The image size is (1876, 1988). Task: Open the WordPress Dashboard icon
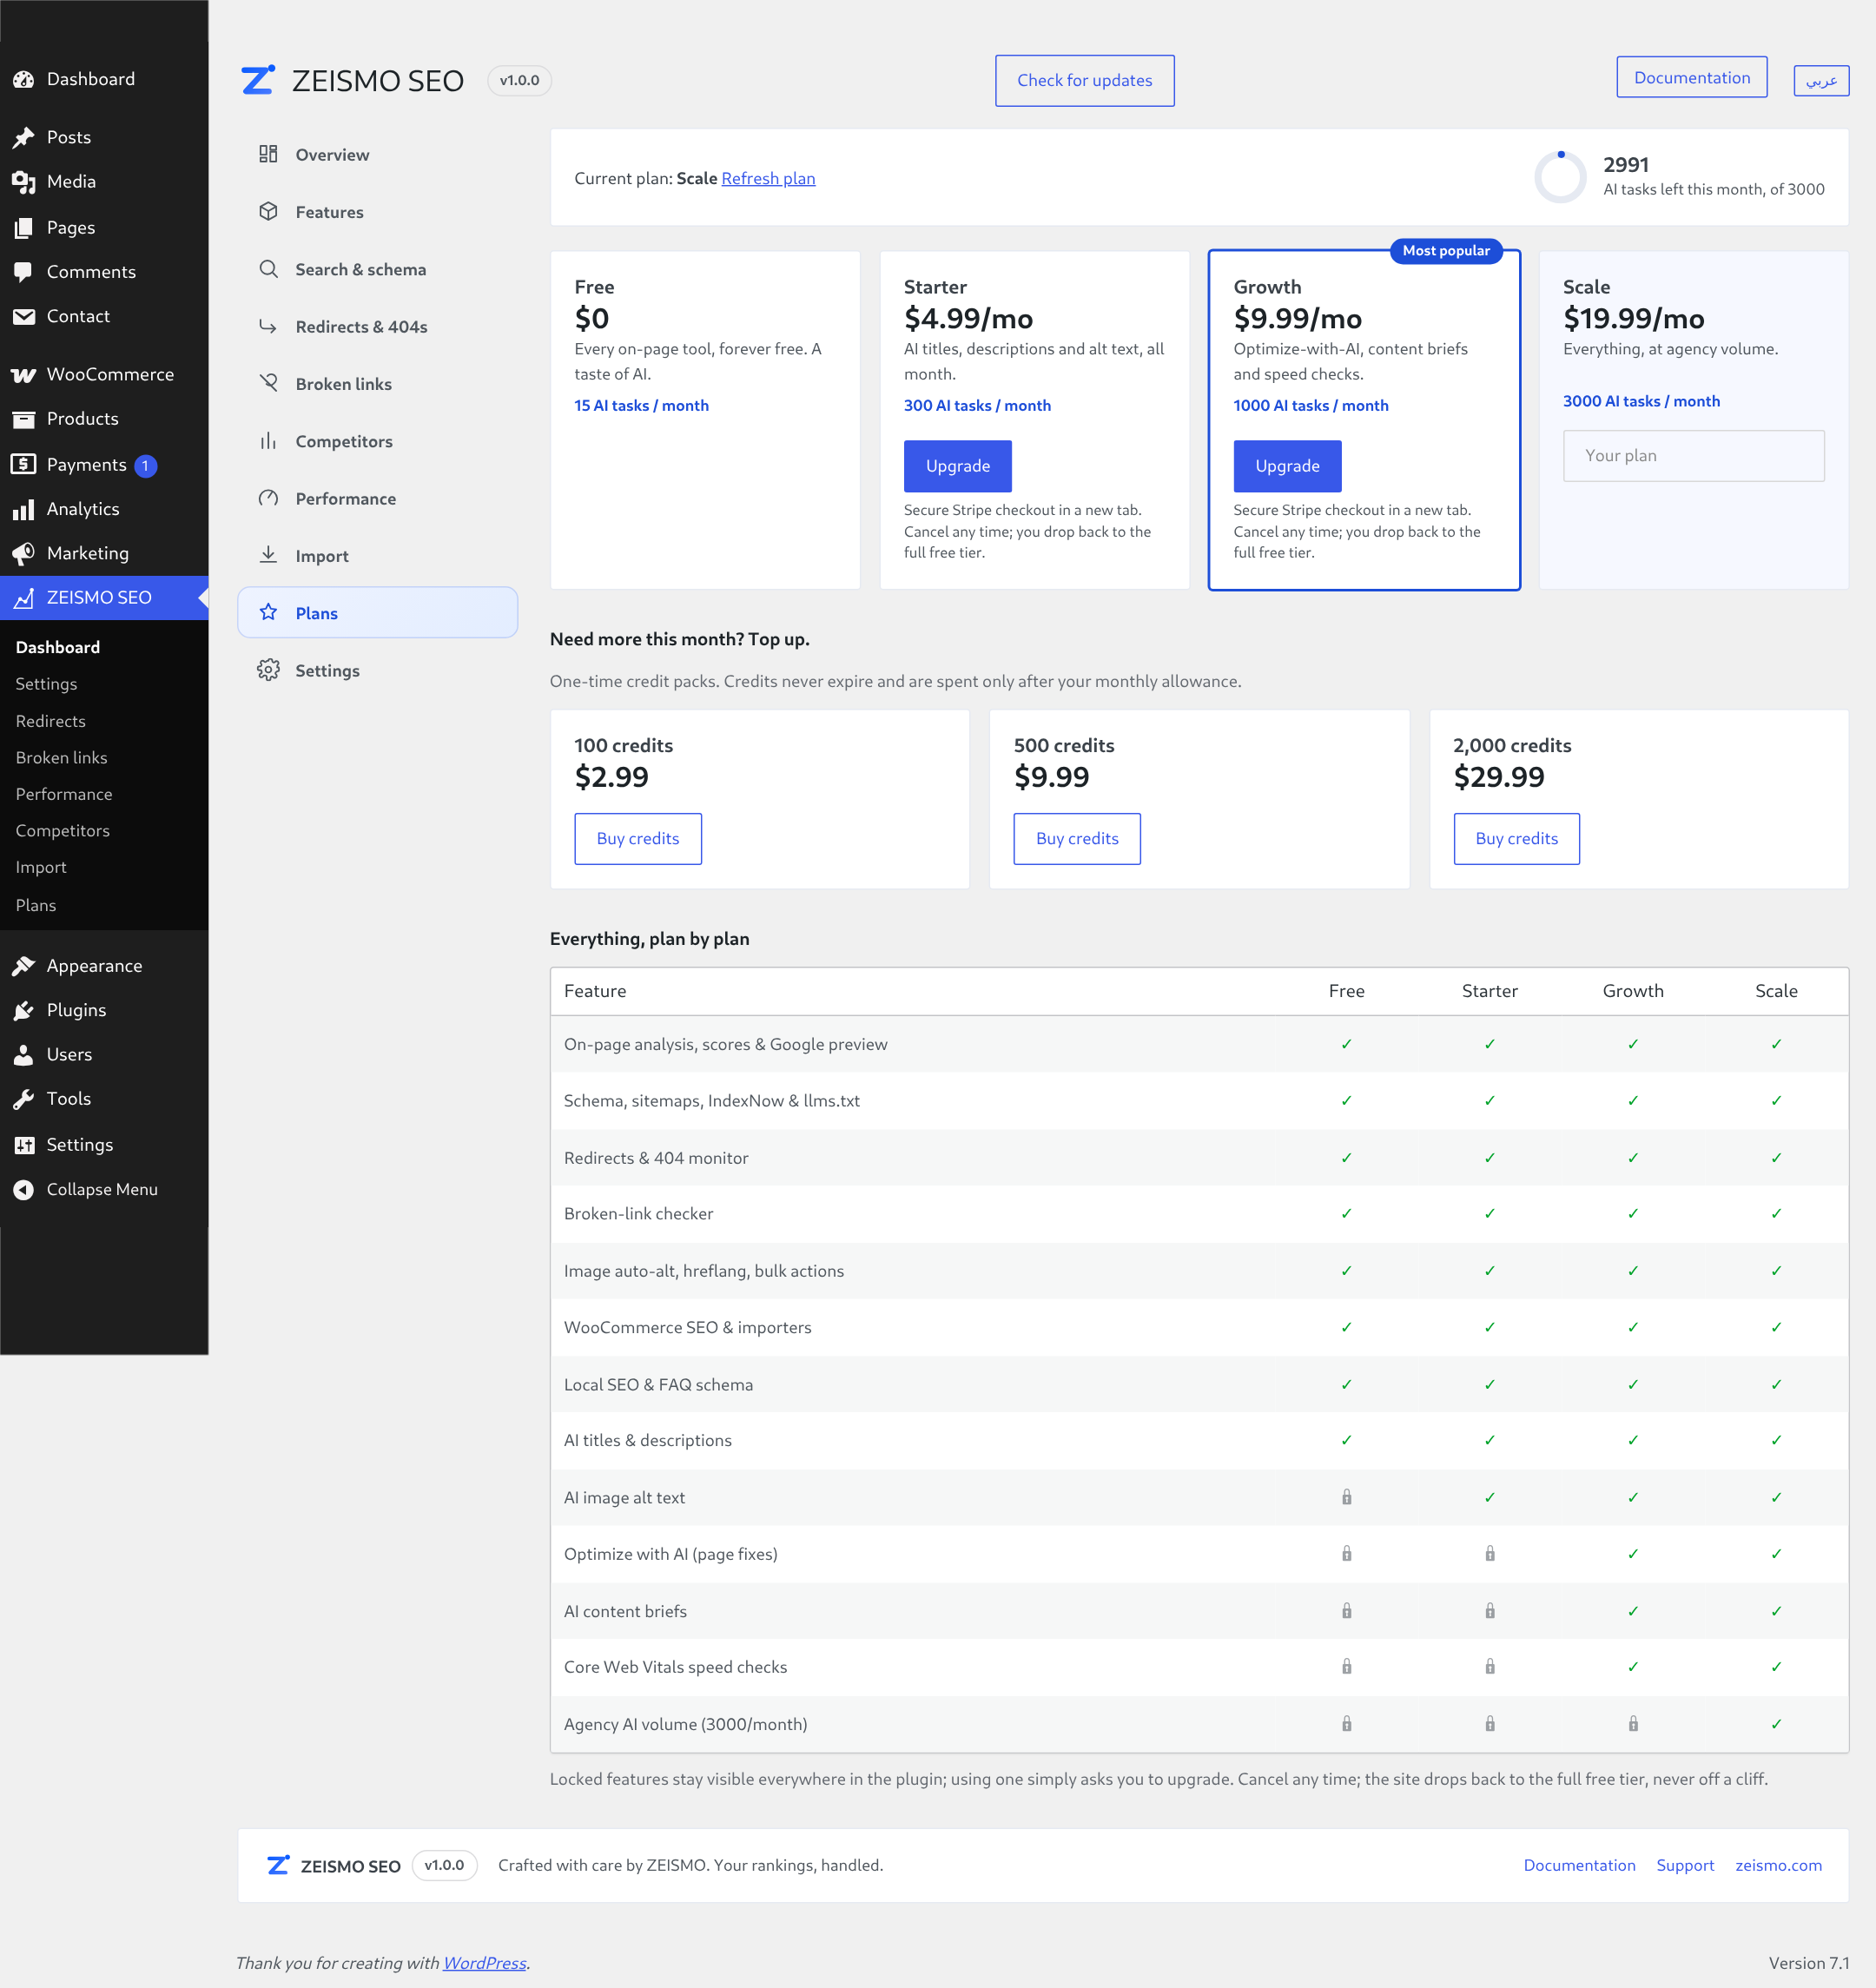click(x=24, y=79)
